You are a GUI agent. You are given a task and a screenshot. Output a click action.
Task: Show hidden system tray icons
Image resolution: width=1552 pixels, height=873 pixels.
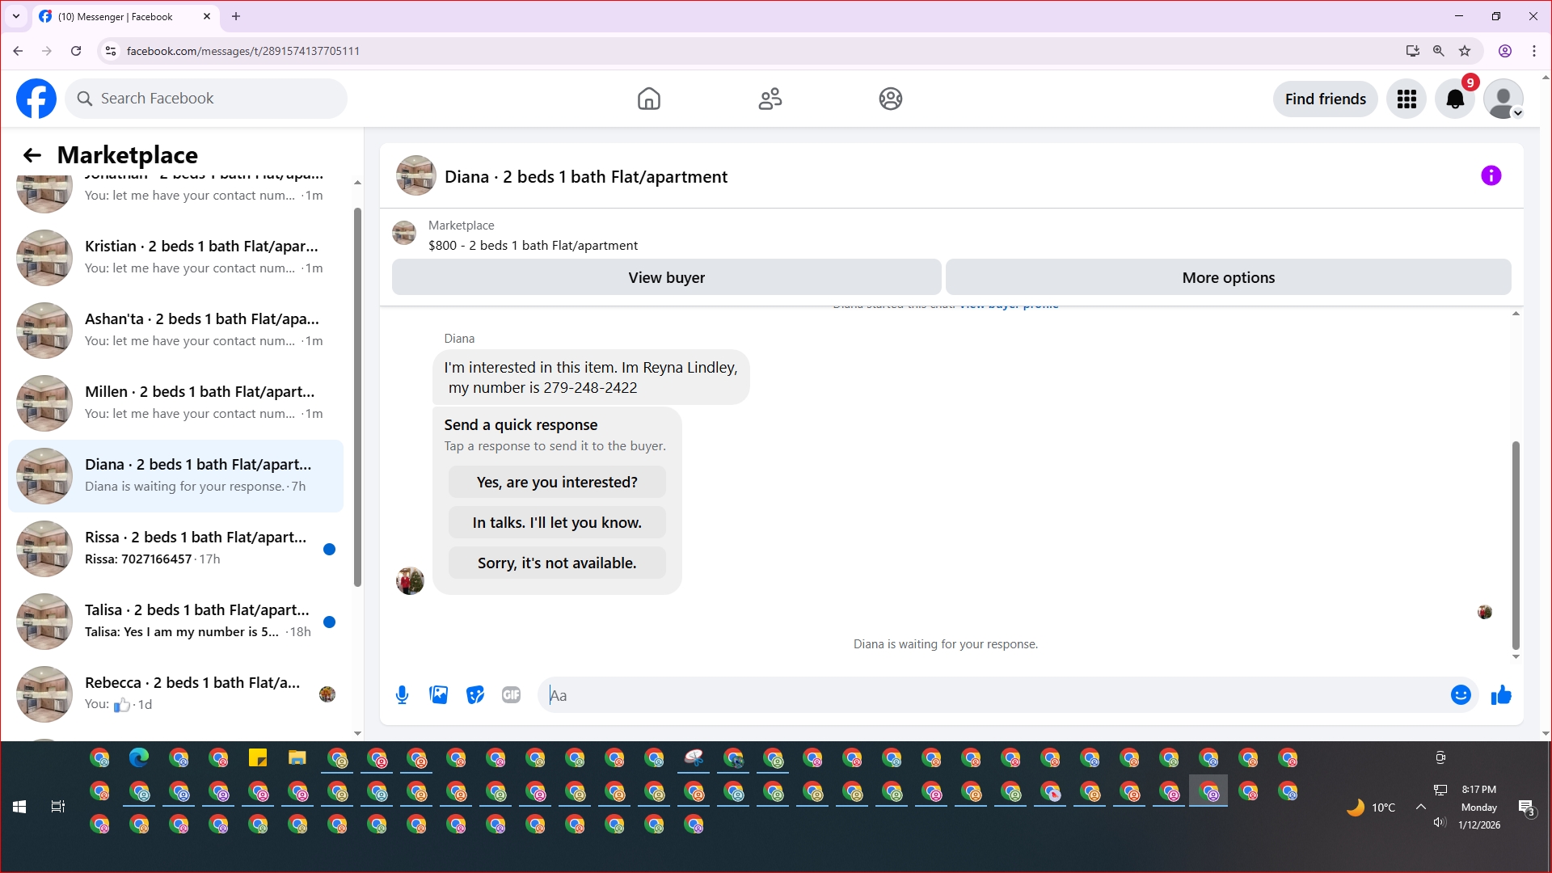[x=1420, y=807]
